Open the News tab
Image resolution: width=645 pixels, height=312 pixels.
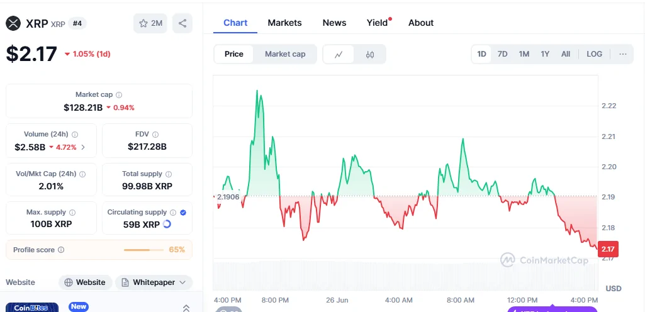coord(334,23)
